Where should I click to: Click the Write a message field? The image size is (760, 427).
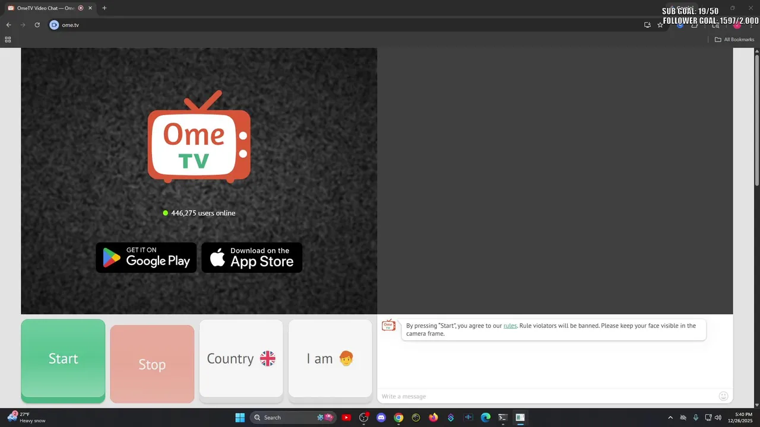[x=546, y=396]
